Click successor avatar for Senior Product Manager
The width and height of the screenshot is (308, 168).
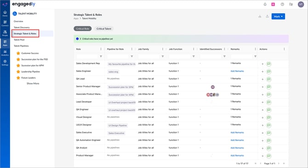click(x=212, y=87)
